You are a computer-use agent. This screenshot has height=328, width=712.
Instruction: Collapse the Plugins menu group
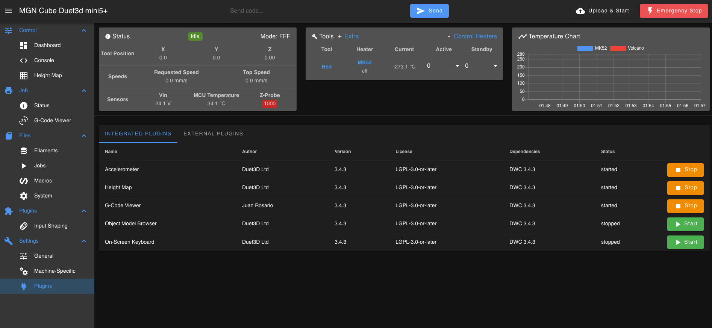pyautogui.click(x=84, y=211)
